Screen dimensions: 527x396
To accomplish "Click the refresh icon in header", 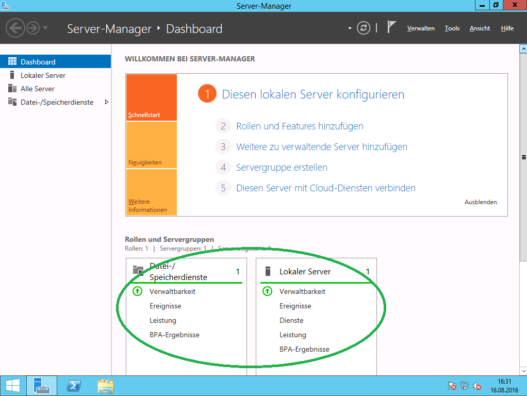I will pyautogui.click(x=364, y=28).
